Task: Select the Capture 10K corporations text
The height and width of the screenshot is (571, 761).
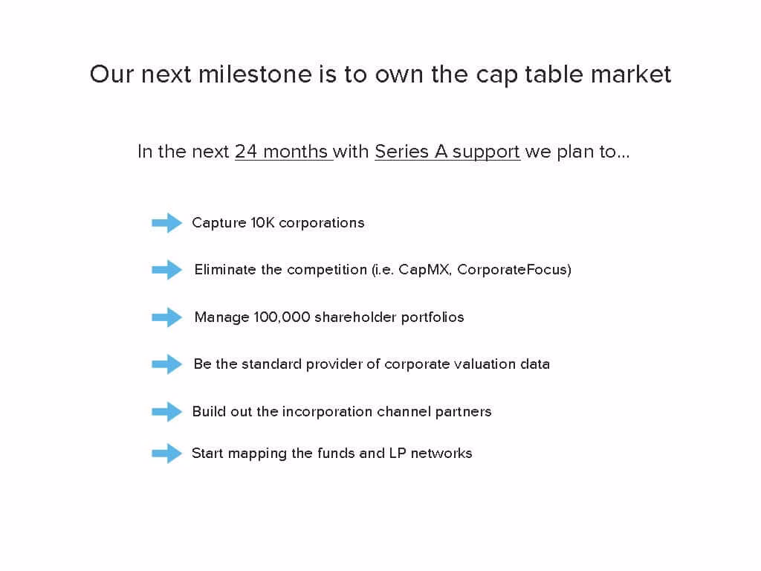Action: click(x=278, y=223)
